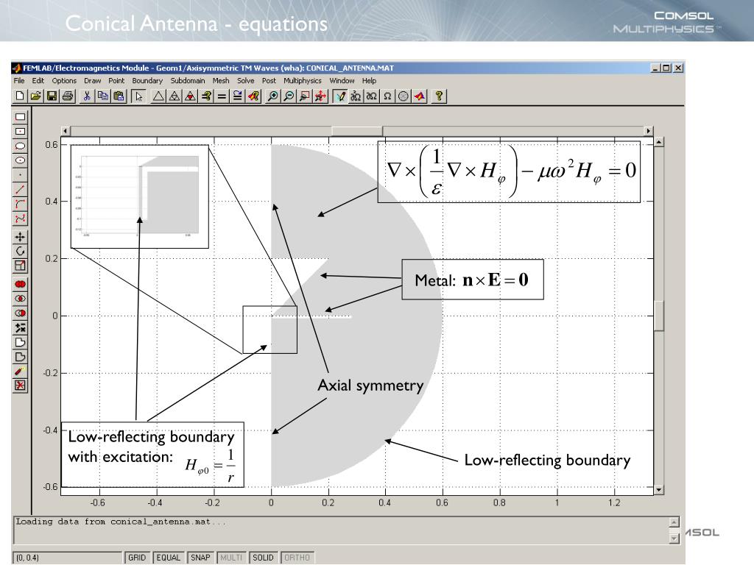Open the Mesh menu
The height and width of the screenshot is (565, 754).
click(221, 81)
